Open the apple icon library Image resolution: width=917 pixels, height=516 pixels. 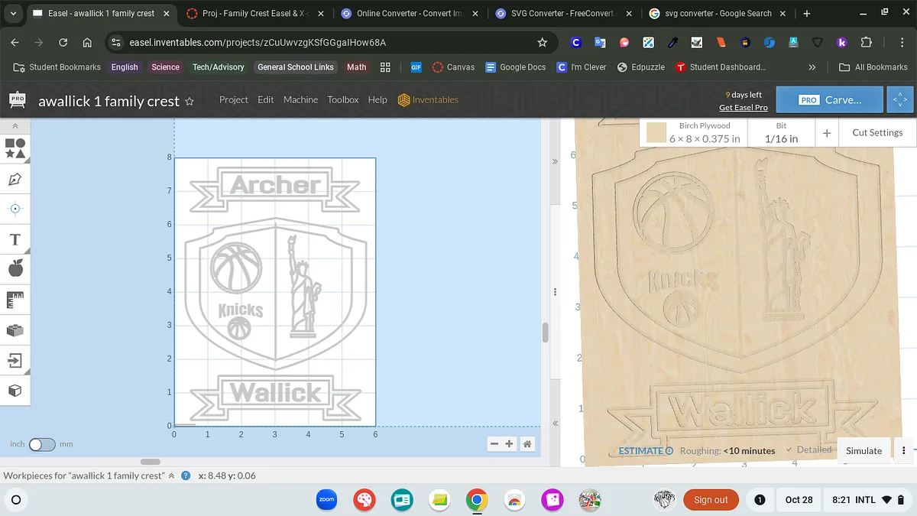(x=15, y=268)
